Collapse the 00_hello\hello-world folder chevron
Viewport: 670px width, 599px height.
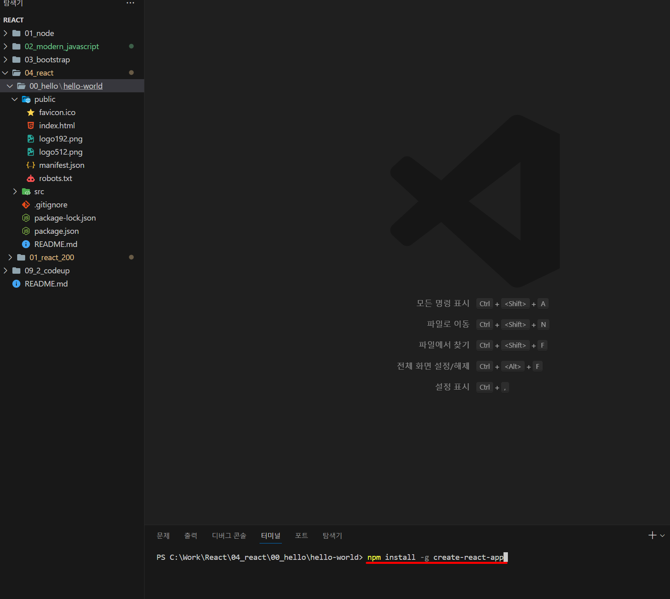point(10,86)
